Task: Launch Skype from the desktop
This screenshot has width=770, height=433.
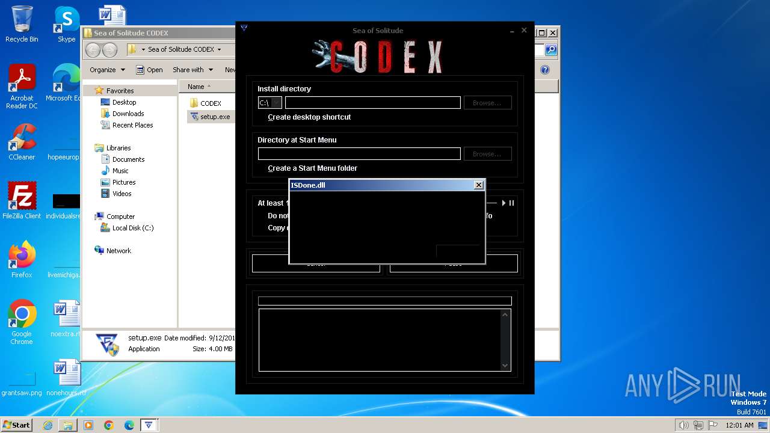Action: coord(66,24)
